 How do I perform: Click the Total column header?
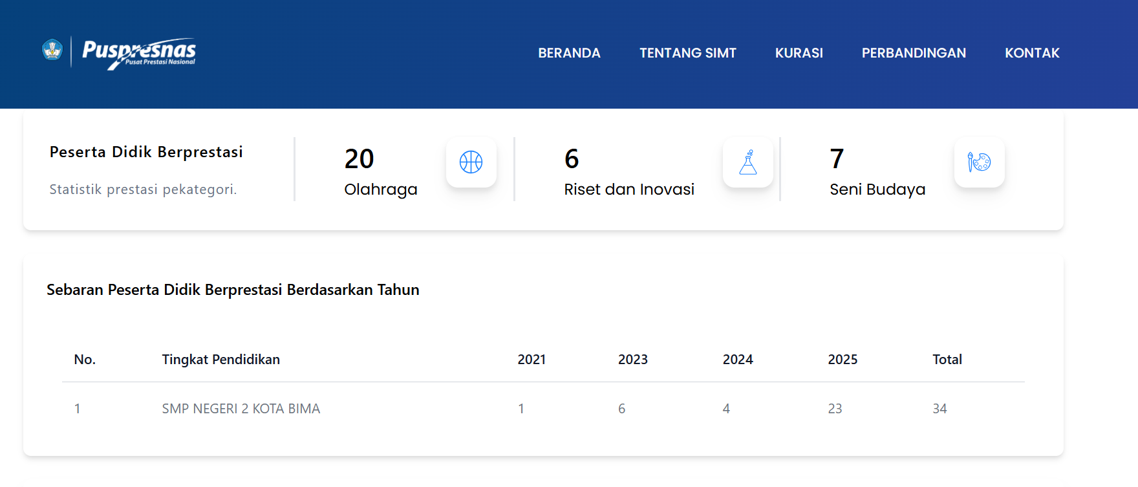(x=947, y=360)
